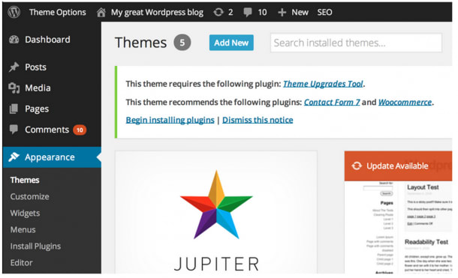The width and height of the screenshot is (458, 278).
Task: Click the Update Available banner text
Action: pyautogui.click(x=397, y=166)
